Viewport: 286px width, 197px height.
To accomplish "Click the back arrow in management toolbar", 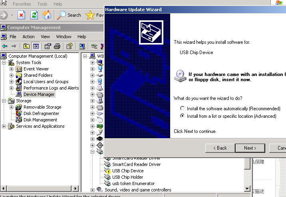I will [5, 46].
